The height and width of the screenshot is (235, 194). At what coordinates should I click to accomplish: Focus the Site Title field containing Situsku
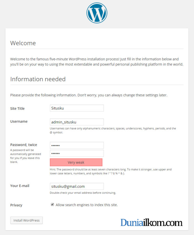click(x=77, y=108)
